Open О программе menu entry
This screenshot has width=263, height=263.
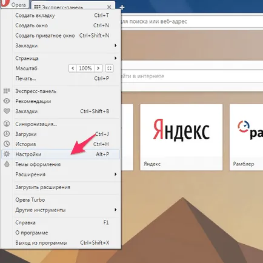(x=61, y=233)
